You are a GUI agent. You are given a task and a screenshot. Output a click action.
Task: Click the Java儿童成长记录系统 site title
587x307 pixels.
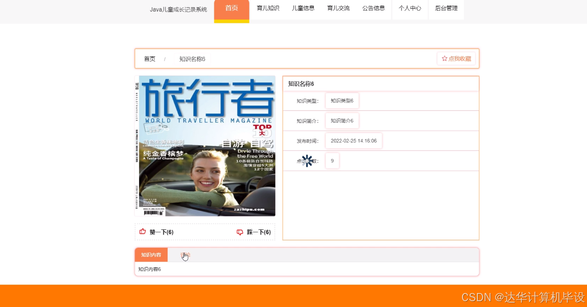click(x=178, y=9)
